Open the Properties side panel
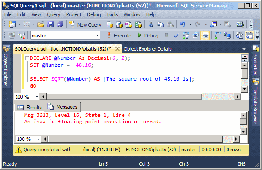The image size is (262, 170). 255,61
